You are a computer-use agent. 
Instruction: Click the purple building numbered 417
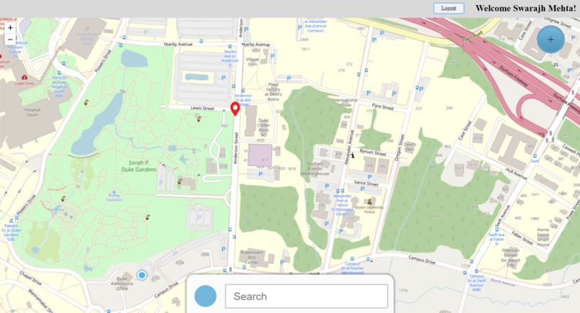pyautogui.click(x=260, y=155)
